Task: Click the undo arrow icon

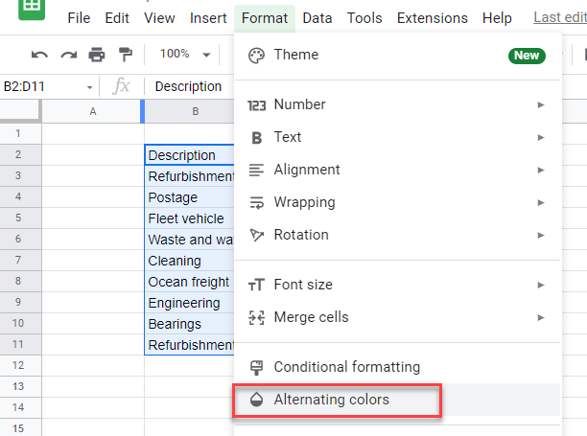Action: tap(39, 55)
